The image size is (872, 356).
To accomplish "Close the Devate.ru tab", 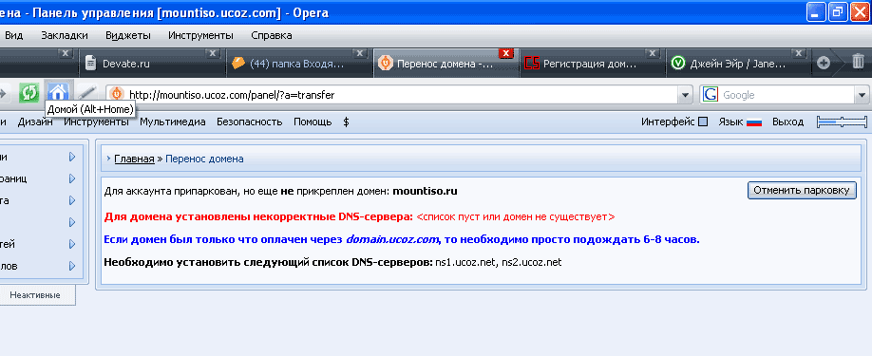I will tap(213, 53).
